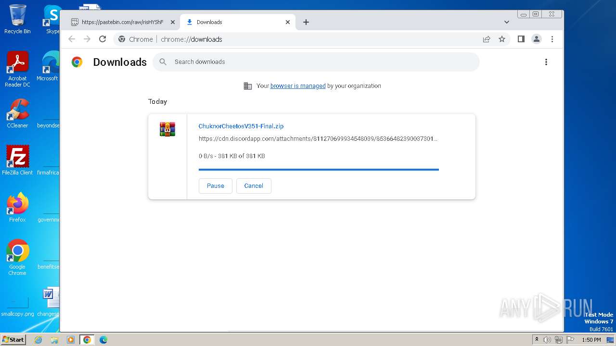Click the WinRAR archive icon of the download
The image size is (616, 346).
(167, 129)
